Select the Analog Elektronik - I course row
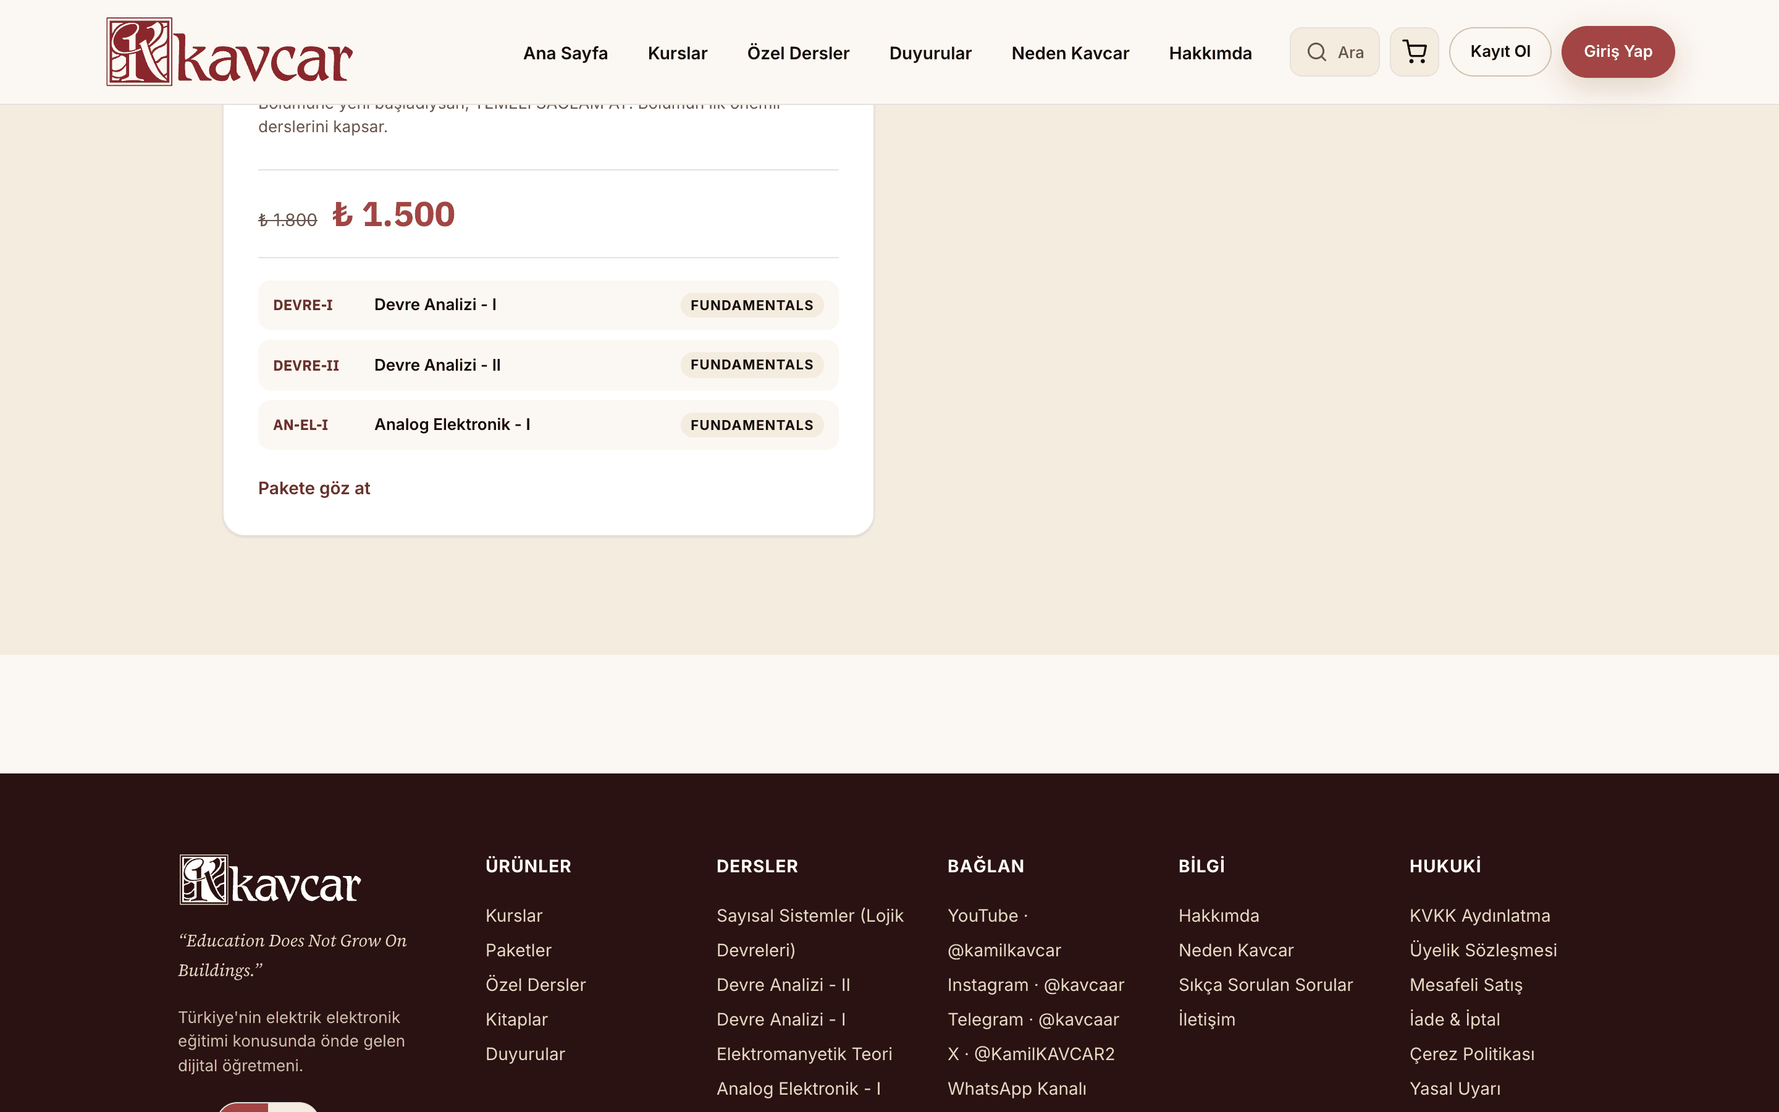 (548, 425)
